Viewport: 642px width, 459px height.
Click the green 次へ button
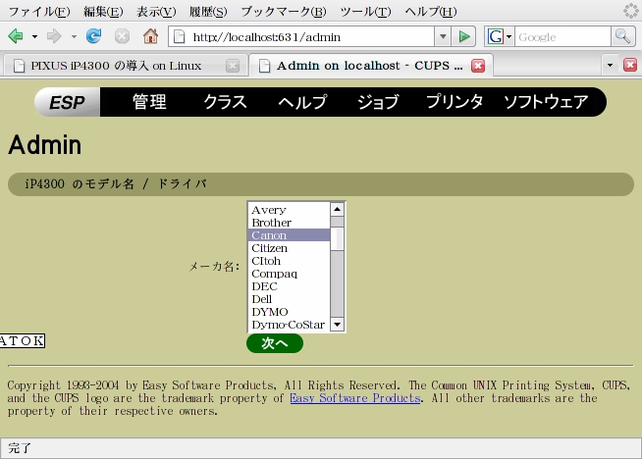click(x=275, y=343)
